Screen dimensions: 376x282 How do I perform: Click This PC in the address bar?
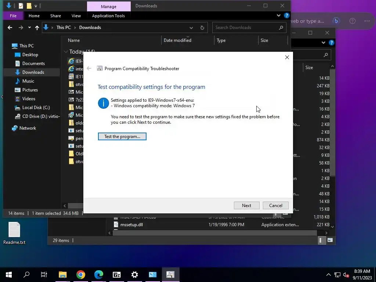tap(64, 28)
